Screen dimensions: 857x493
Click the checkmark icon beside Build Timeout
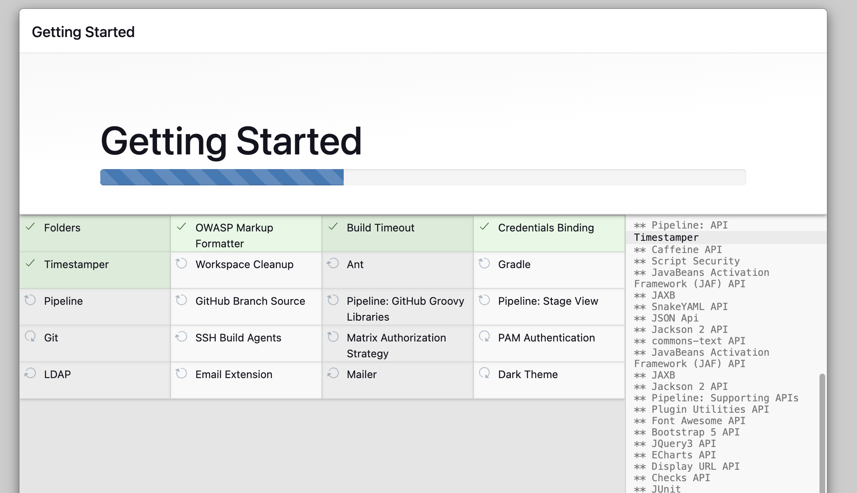[x=333, y=227]
